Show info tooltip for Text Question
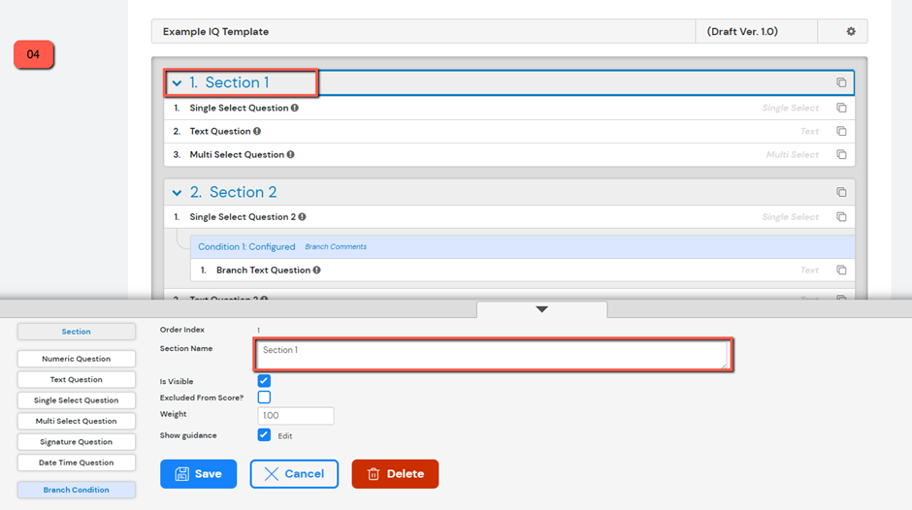912x510 pixels. pos(257,132)
